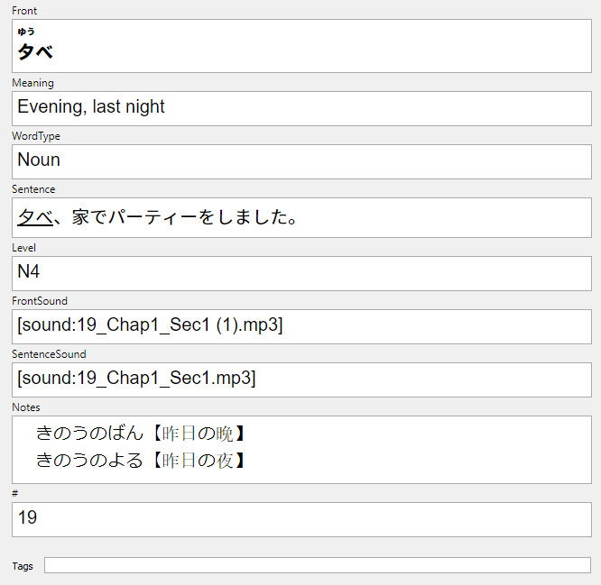The height and width of the screenshot is (585, 601).
Task: Click the Notes line with 昨日の夜
Action: coord(140,461)
